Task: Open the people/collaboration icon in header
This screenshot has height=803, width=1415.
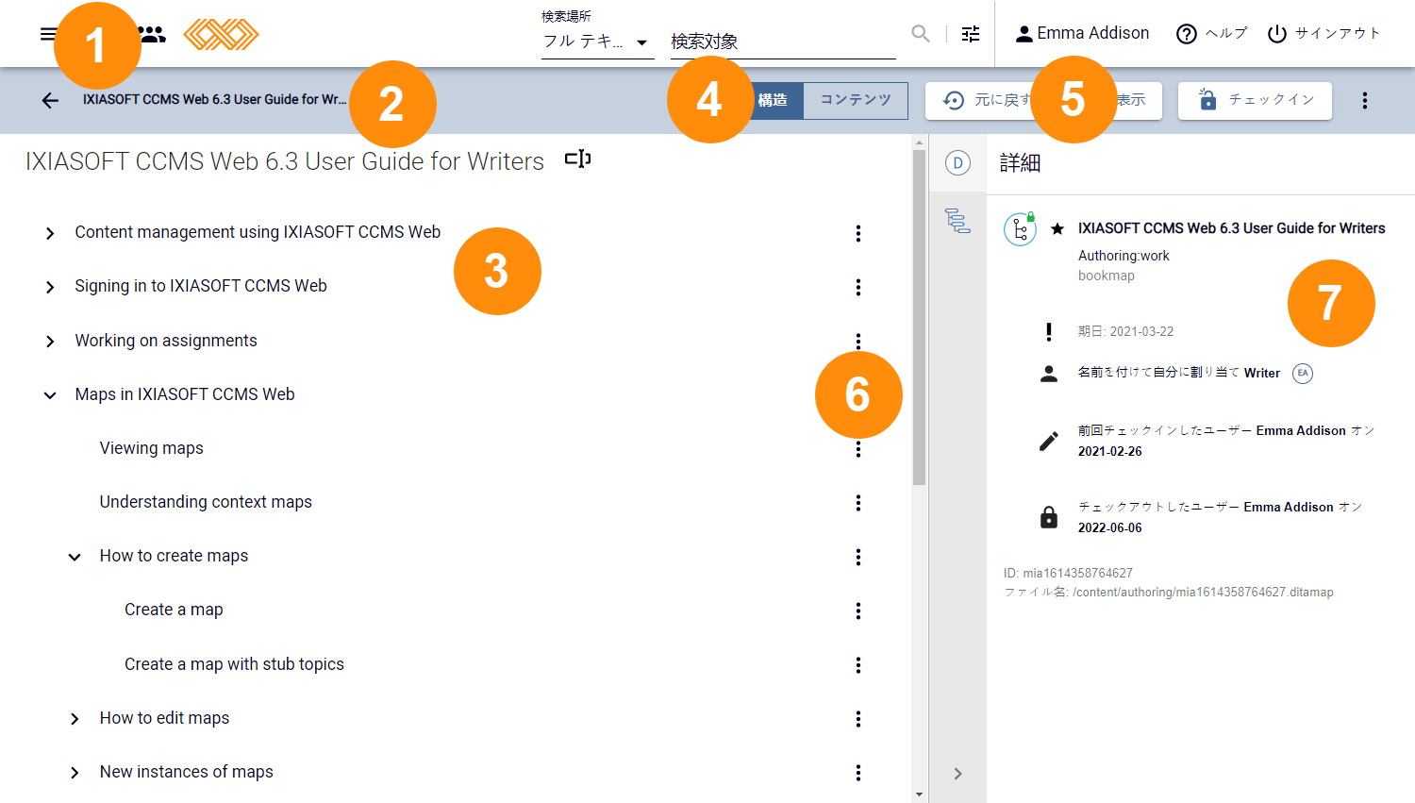Action: click(x=153, y=34)
